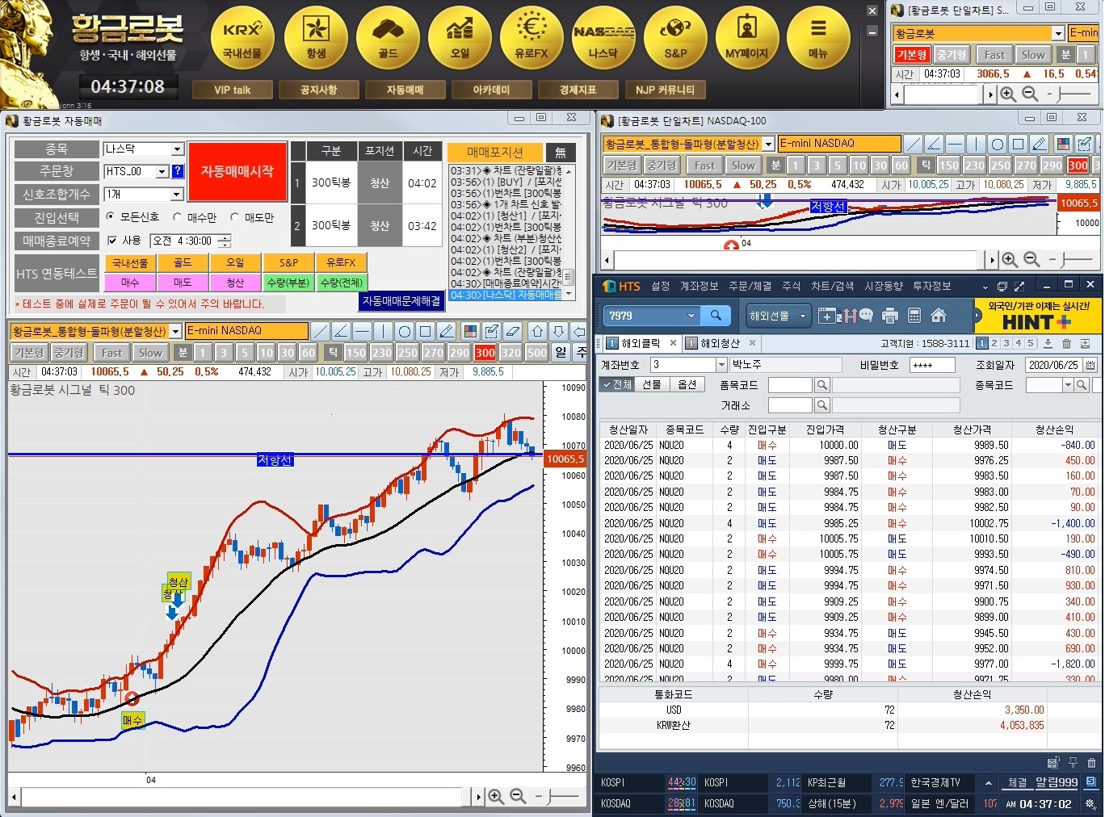Click the search magnifier next to 7979
The width and height of the screenshot is (1105, 817).
pyautogui.click(x=716, y=316)
